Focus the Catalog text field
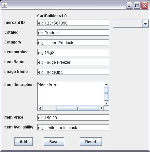The height and width of the screenshot is (152, 150). coord(73,33)
